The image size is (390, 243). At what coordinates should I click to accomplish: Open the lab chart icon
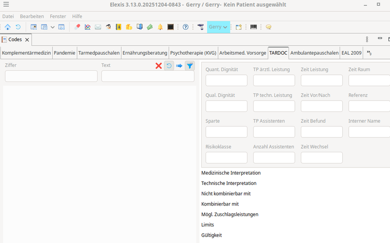tap(88, 27)
